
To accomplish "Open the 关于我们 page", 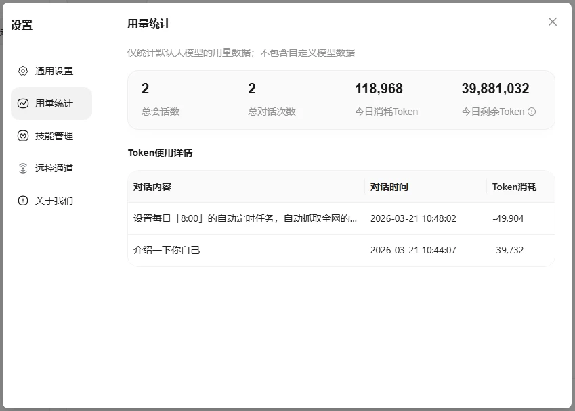I will point(51,200).
